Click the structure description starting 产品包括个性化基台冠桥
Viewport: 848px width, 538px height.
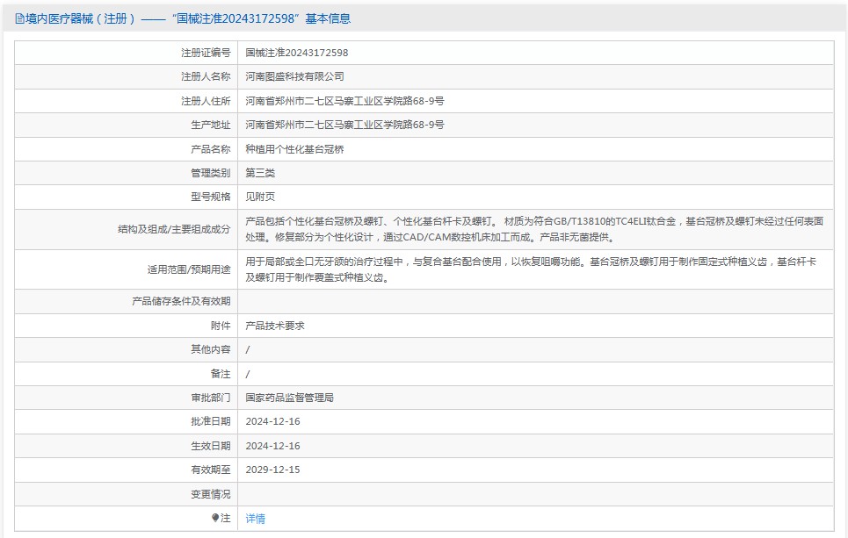point(534,229)
